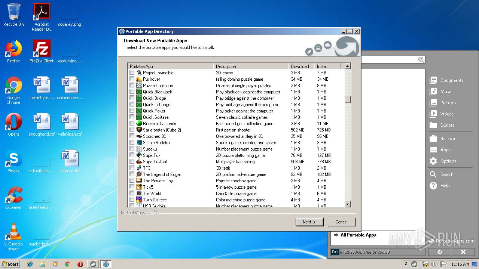
Task: Click the power button in PortableApps menu
Action: [439, 252]
